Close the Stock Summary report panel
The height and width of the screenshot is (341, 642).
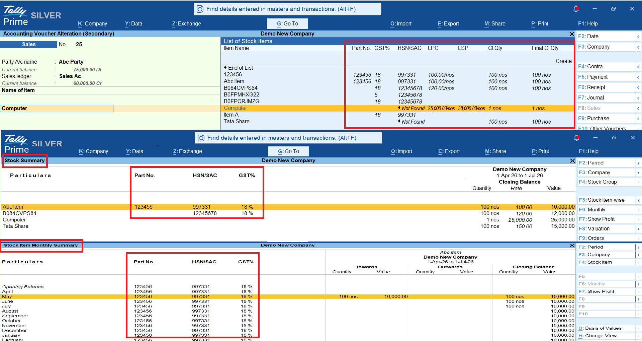[572, 161]
